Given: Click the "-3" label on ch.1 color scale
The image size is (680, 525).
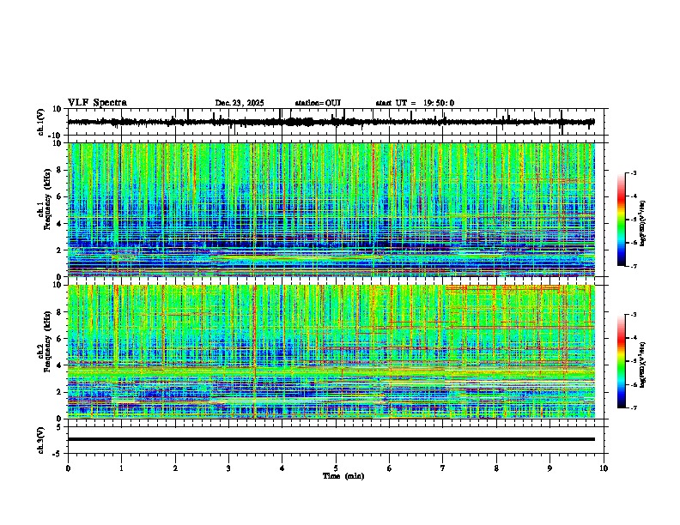Looking at the screenshot, I should pos(633,173).
